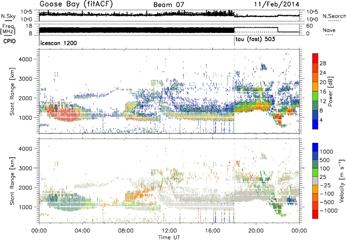This screenshot has height=240, width=346.
Task: Click the red top segment of the Power color bar
Action: point(315,58)
